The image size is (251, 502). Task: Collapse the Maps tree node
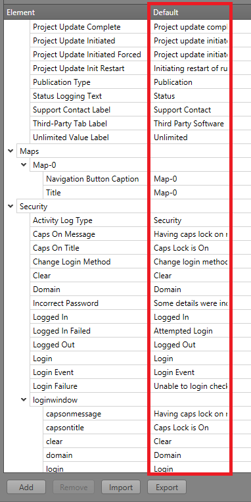(11, 151)
